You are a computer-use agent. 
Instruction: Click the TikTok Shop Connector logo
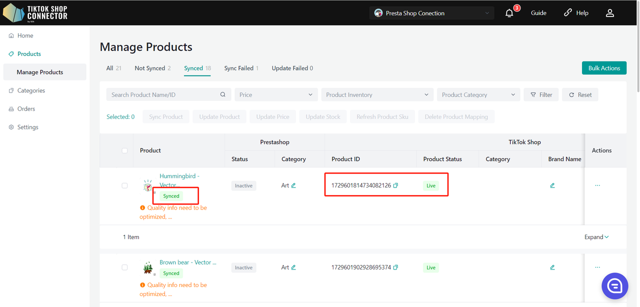[35, 13]
